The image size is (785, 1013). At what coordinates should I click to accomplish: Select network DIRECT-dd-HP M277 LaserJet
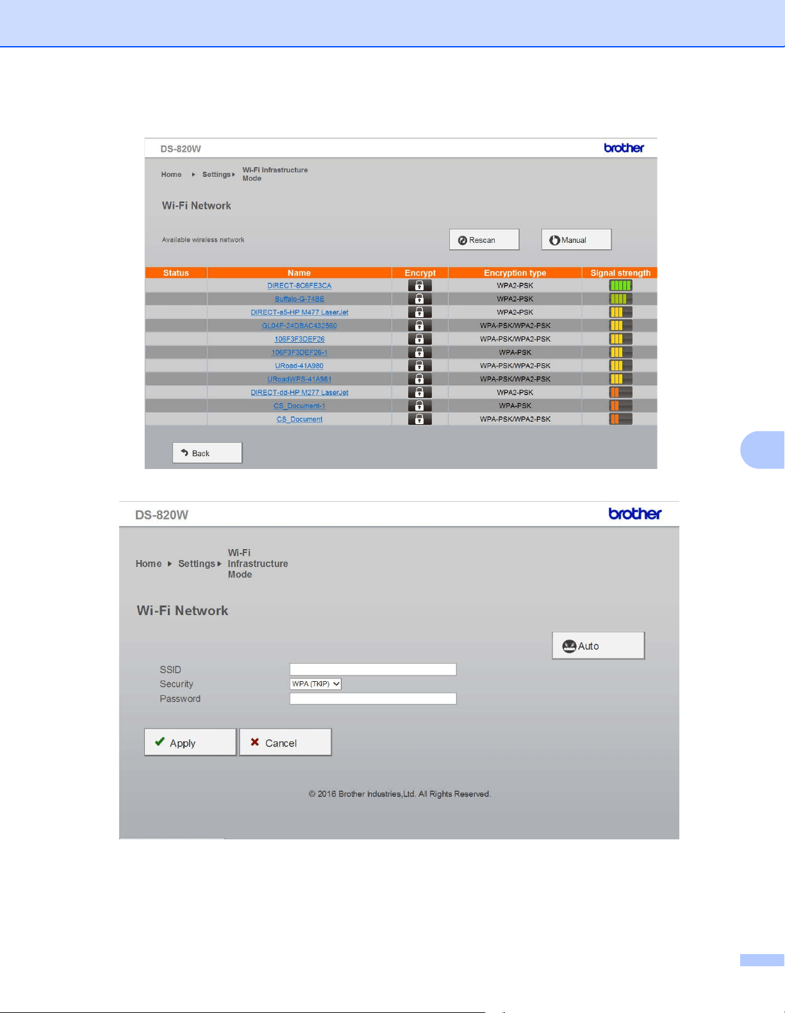tap(299, 393)
